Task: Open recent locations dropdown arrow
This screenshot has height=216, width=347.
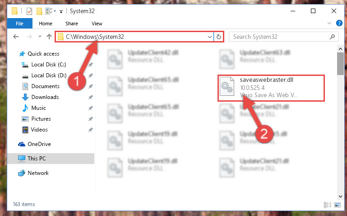Action: click(x=40, y=37)
